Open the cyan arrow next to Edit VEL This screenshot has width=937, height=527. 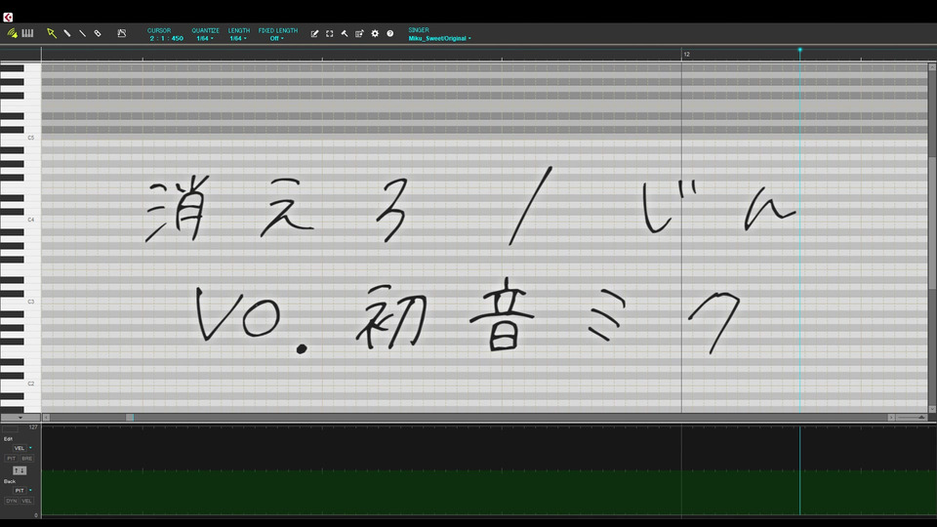coord(30,448)
